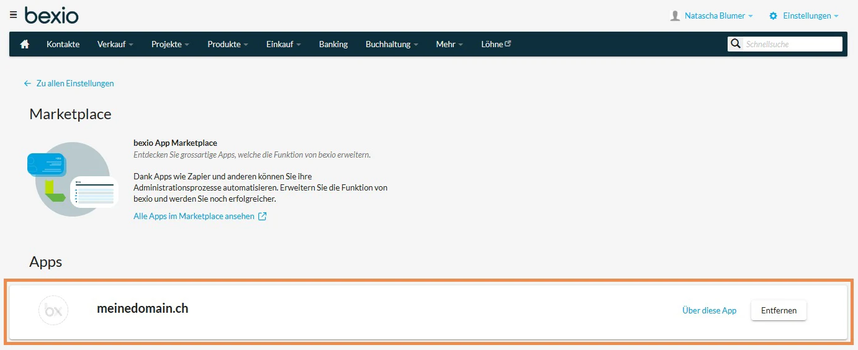Return via Zu allen Einstellungen link
The width and height of the screenshot is (858, 350).
point(75,83)
